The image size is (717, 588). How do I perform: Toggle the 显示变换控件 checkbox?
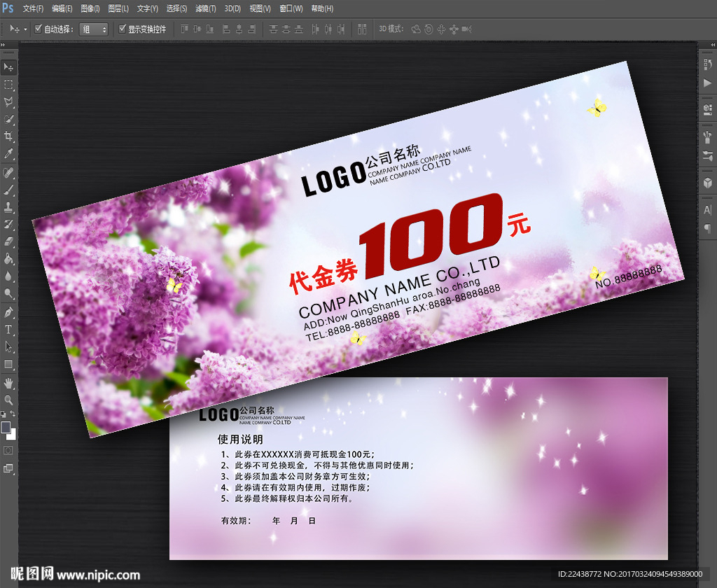[123, 29]
